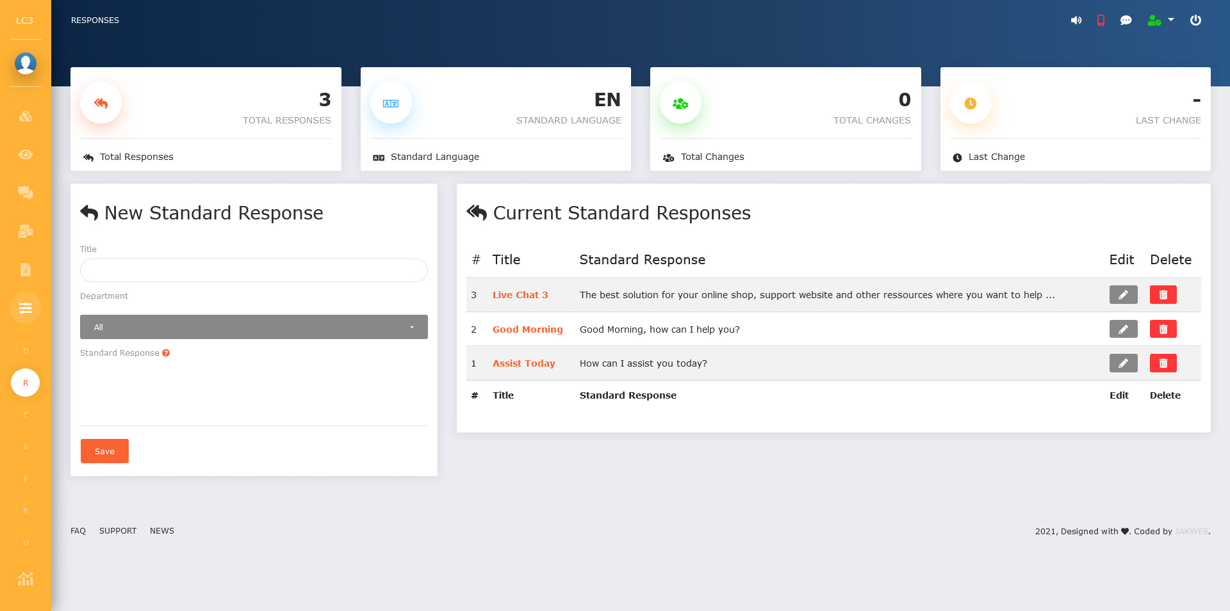Open the SUPPORT footer link
The image size is (1230, 611).
[x=118, y=531]
